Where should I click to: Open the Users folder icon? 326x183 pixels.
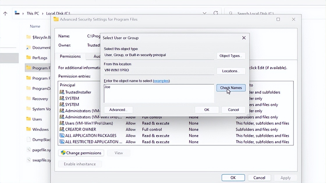(x=29, y=119)
